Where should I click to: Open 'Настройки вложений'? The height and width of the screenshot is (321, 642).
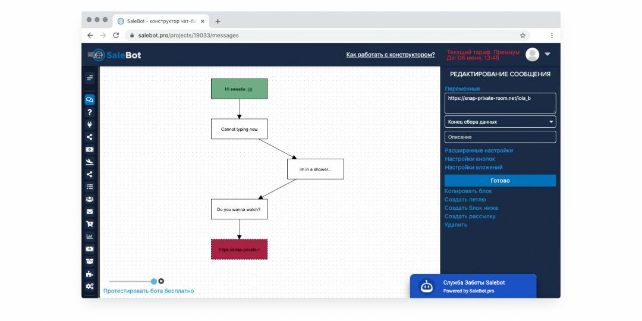474,168
